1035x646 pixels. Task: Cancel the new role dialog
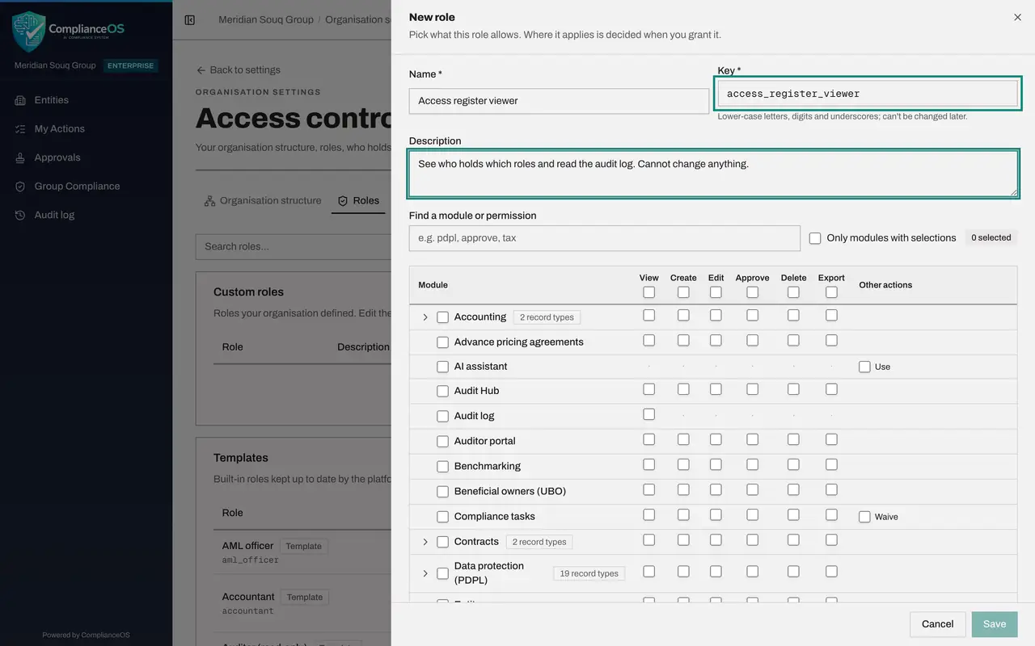pyautogui.click(x=938, y=624)
